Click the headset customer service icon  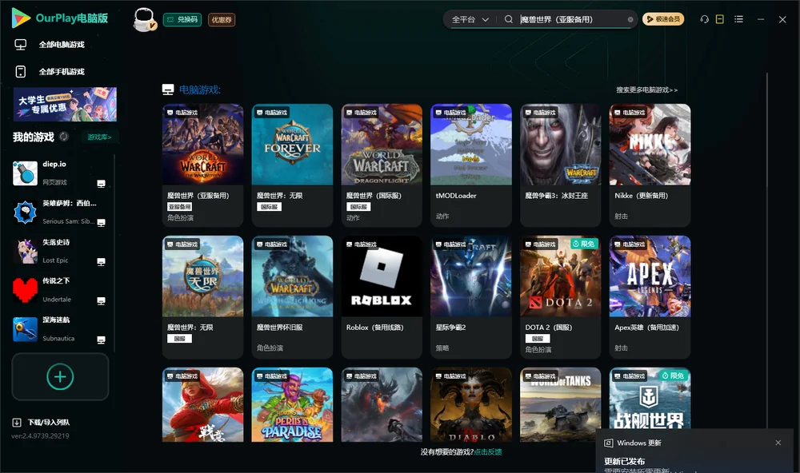click(x=705, y=19)
